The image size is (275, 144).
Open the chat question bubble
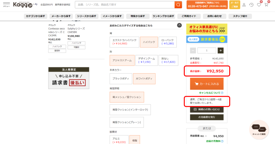pos(259,130)
